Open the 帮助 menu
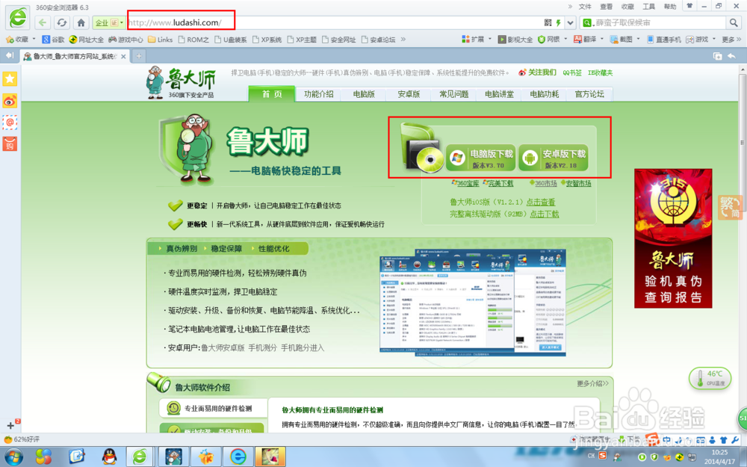This screenshot has width=747, height=467. click(670, 7)
